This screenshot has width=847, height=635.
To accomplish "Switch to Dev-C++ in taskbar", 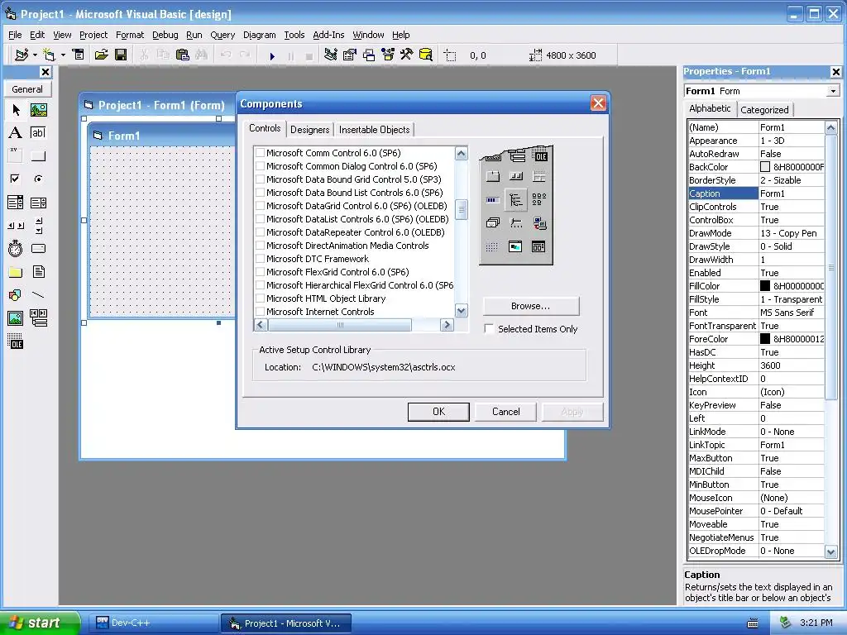I will pos(153,623).
